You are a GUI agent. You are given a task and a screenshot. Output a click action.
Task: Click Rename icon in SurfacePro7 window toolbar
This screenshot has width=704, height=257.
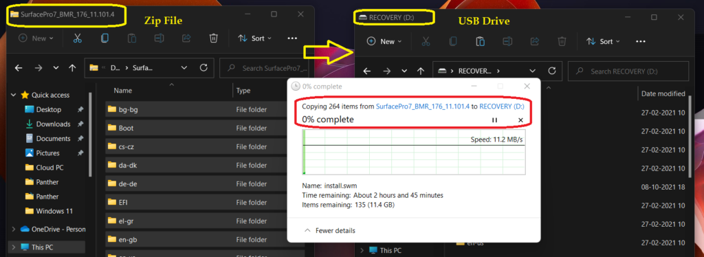(x=159, y=38)
